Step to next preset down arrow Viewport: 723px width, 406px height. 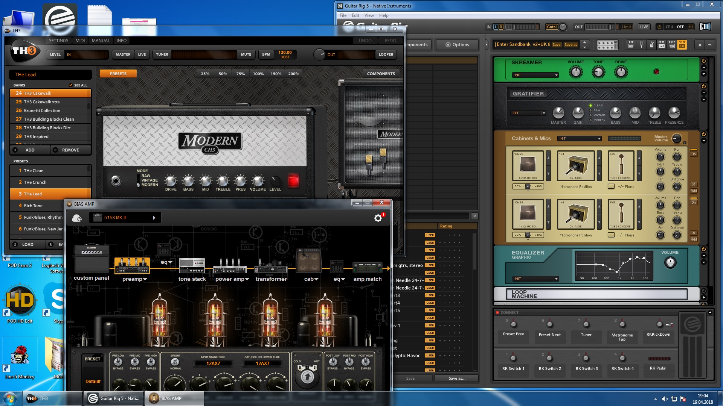tap(584, 47)
